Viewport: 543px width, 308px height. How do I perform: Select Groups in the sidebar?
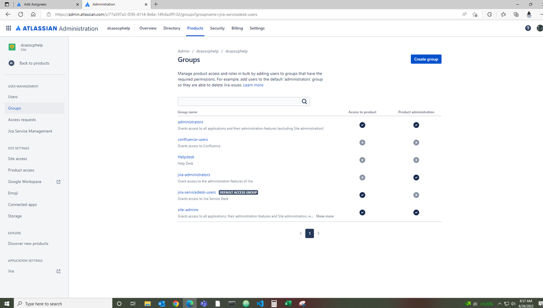pos(34,108)
